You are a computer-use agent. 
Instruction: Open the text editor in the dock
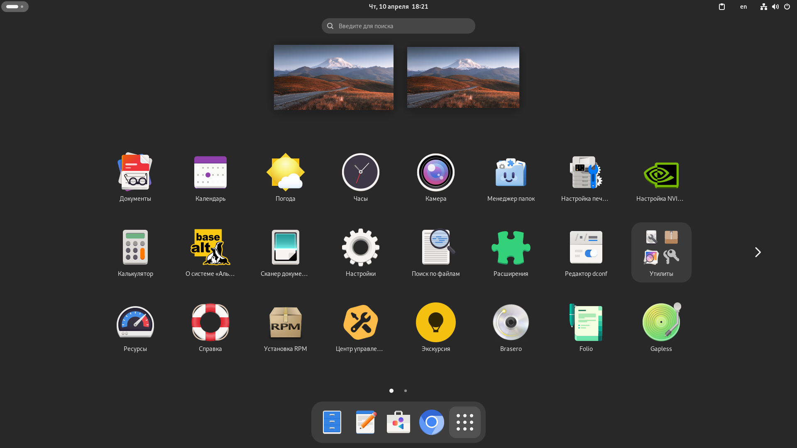(x=365, y=422)
